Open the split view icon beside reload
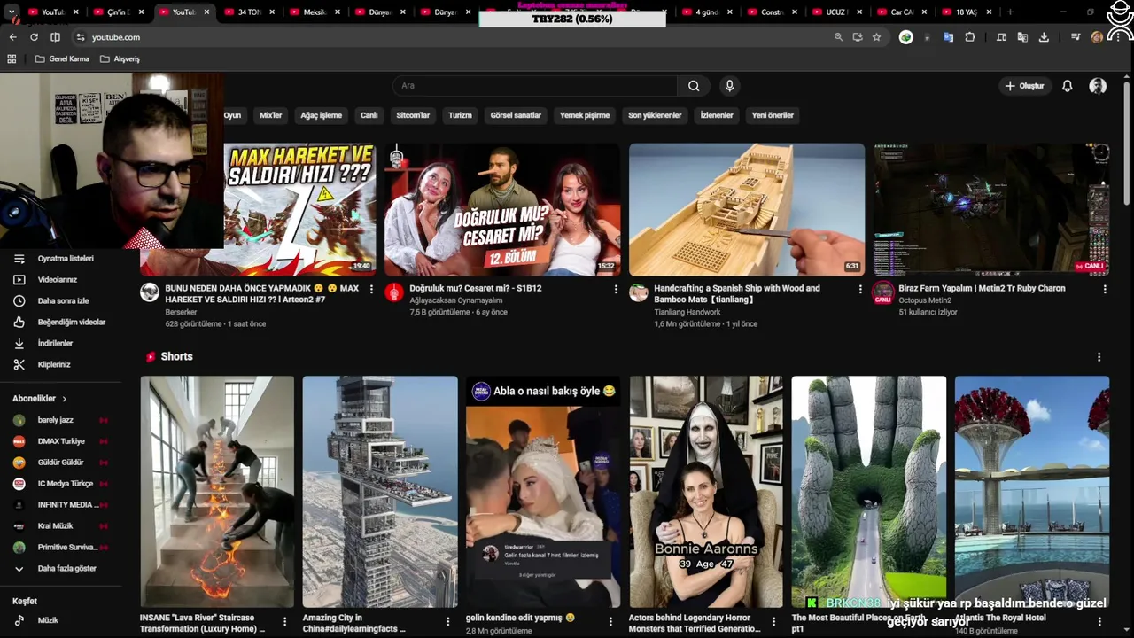Image resolution: width=1134 pixels, height=638 pixels. (55, 37)
